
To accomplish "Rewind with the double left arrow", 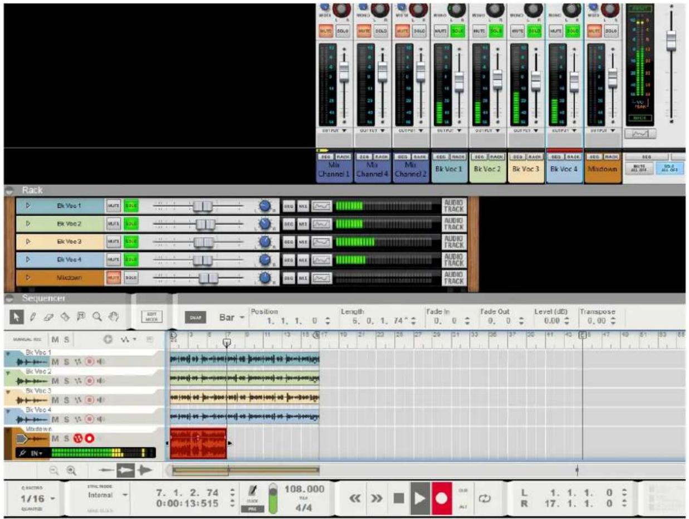I will pos(354,497).
